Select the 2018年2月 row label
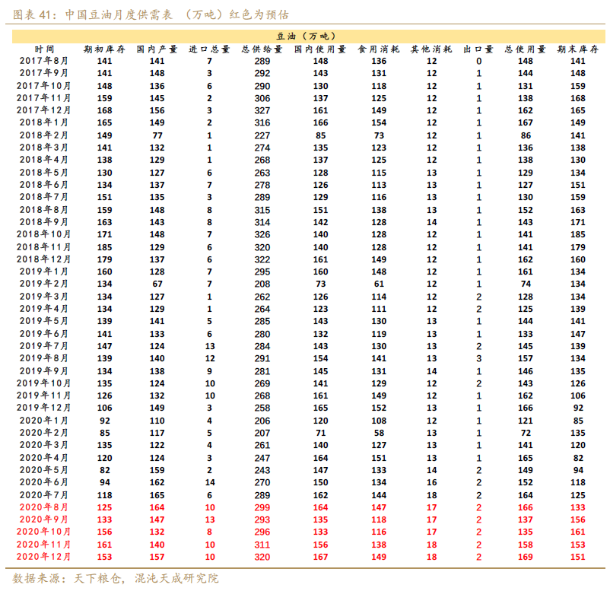Image resolution: width=610 pixels, height=591 pixels. (43, 135)
